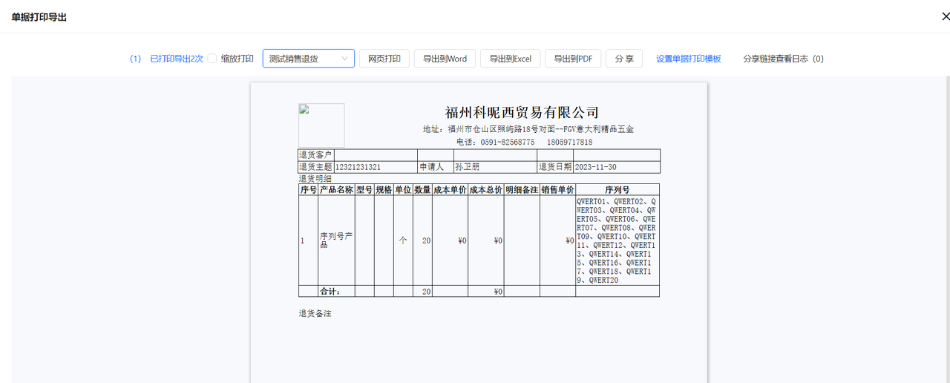Viewport: 950px width, 383px height.
Task: Open the 测试销售退货 template dropdown
Action: 308,59
